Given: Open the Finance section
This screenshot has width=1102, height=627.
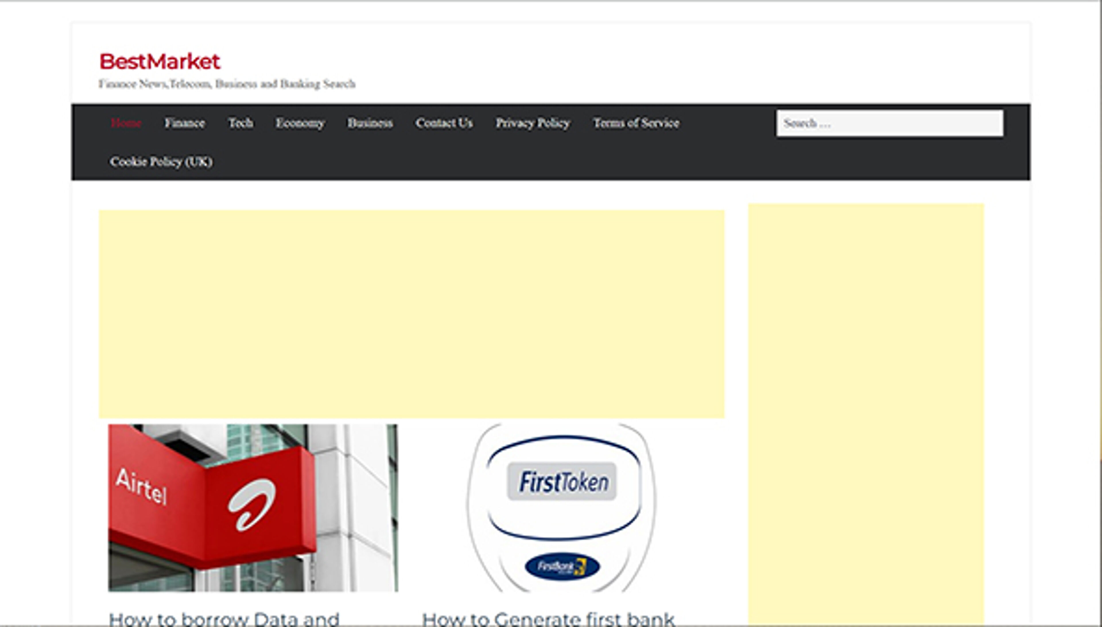Looking at the screenshot, I should [x=185, y=124].
